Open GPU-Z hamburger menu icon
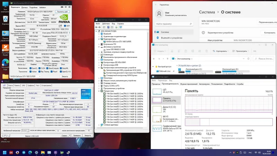Viewport: 277px width, 156px height. click(x=70, y=7)
